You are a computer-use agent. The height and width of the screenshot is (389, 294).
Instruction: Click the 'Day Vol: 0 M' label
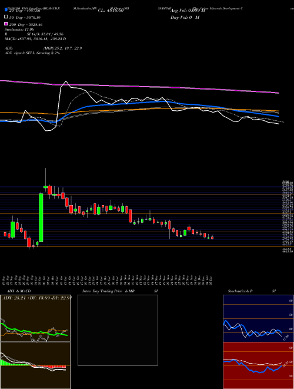coord(185,17)
